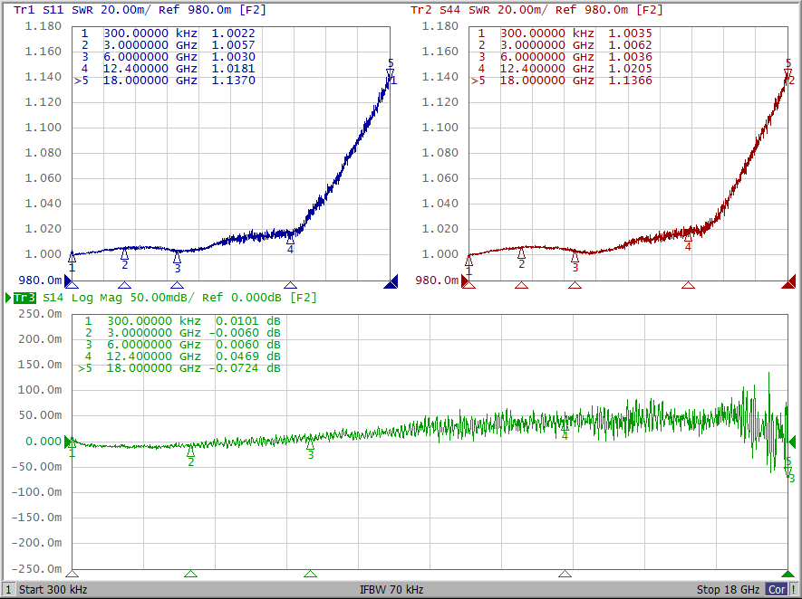Click red marker 3 triangle on S44 trace
802x599 pixels.
point(575,257)
